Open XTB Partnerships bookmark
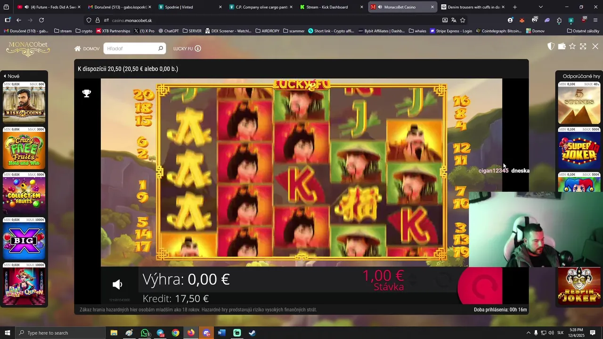Image resolution: width=603 pixels, height=339 pixels. pos(113,31)
